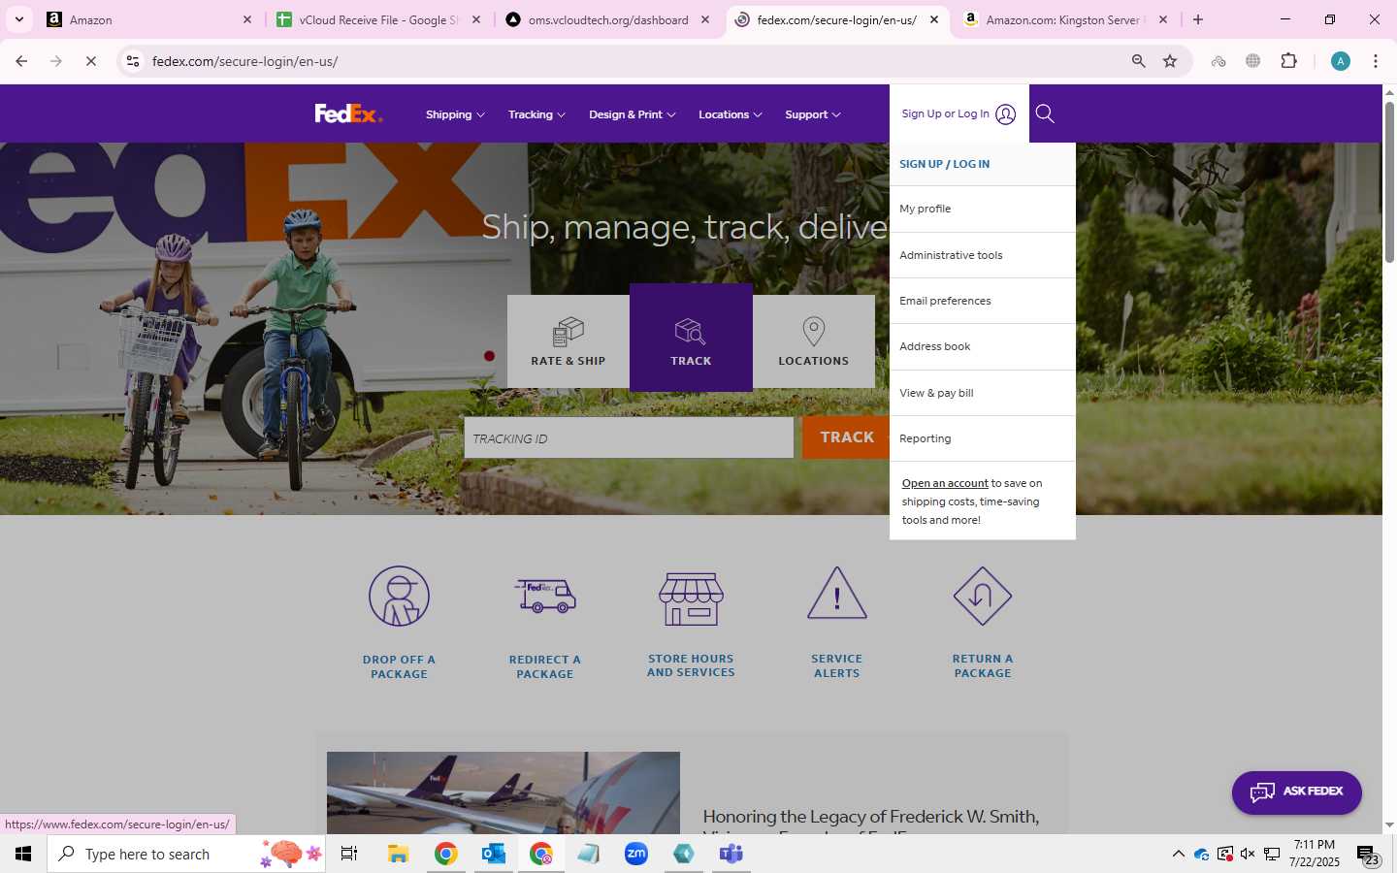View site information icon in address bar
The image size is (1397, 873).
(133, 61)
